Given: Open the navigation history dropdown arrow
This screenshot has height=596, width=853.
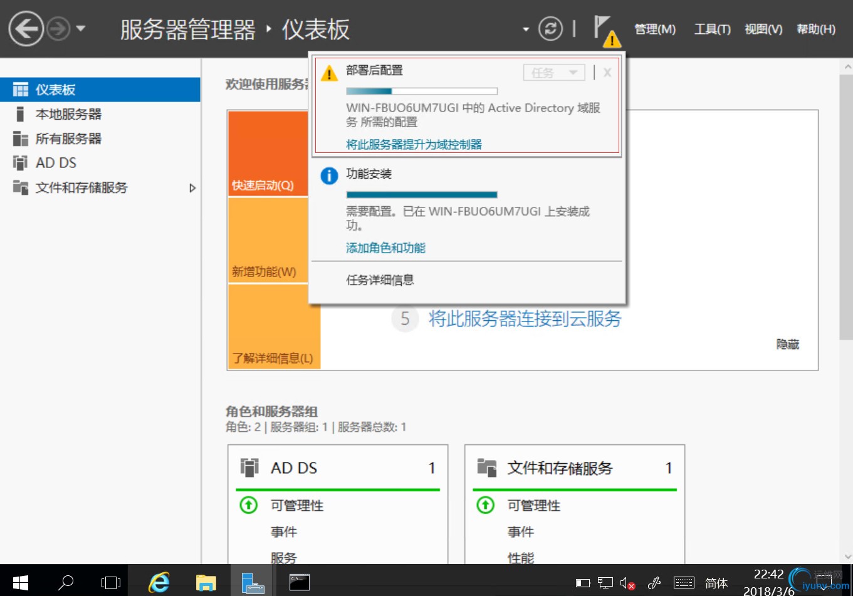Looking at the screenshot, I should 80,29.
